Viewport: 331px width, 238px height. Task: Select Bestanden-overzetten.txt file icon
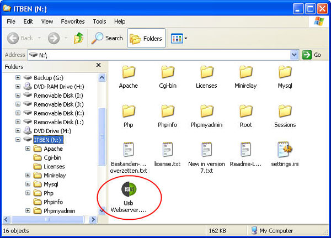(129, 150)
